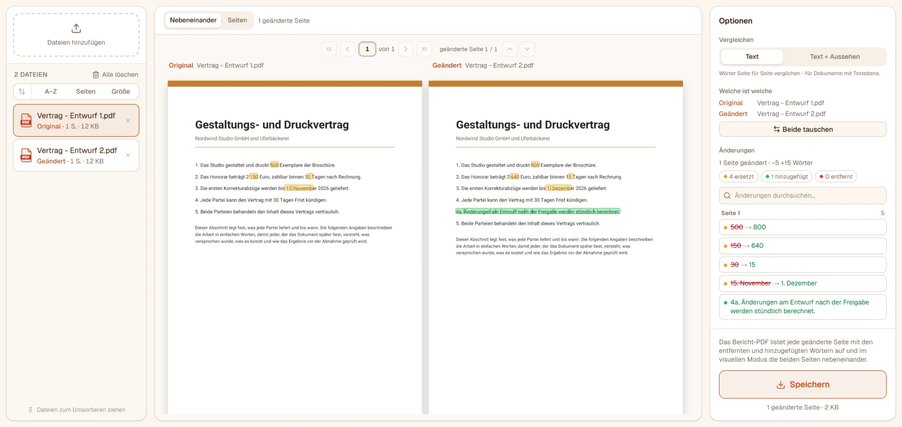Select the change 15. November → 1. Dezember
Image resolution: width=902 pixels, height=427 pixels.
(802, 283)
